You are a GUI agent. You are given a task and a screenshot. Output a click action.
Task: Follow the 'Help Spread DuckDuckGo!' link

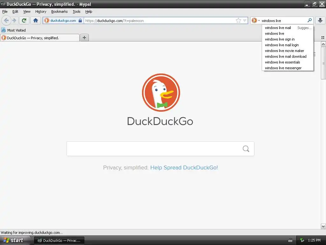coord(184,167)
